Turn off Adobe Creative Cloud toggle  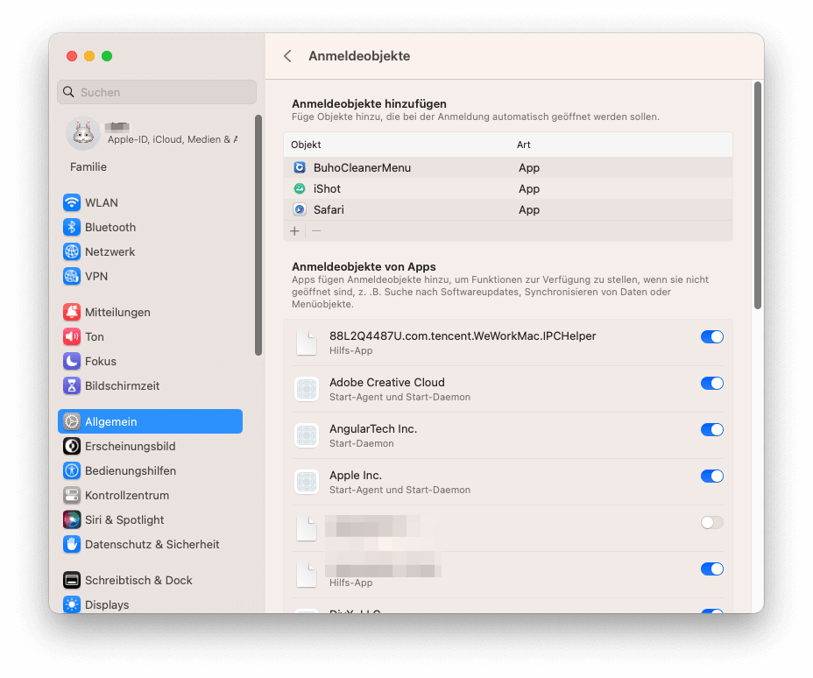coord(712,383)
